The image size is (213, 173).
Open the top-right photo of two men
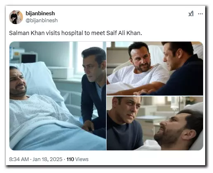(x=155, y=68)
